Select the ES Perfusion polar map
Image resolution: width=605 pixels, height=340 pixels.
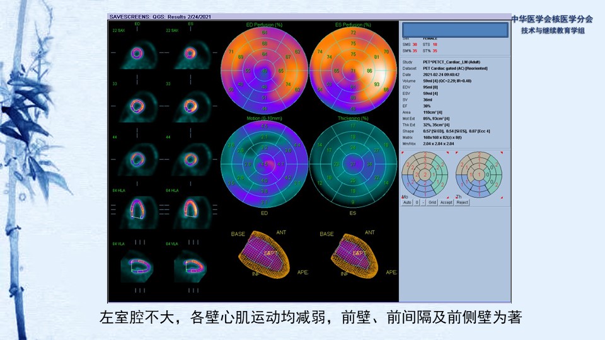pos(353,70)
